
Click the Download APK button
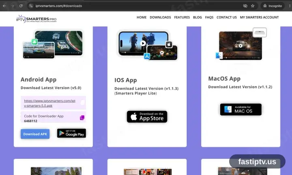pyautogui.click(x=35, y=134)
